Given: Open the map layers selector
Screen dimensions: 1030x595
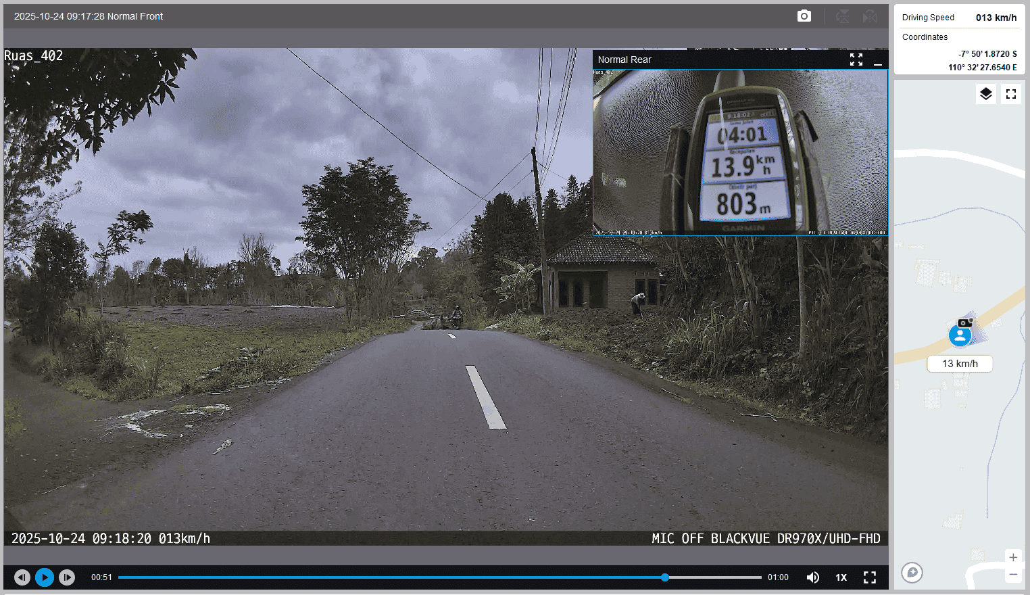Looking at the screenshot, I should point(986,94).
